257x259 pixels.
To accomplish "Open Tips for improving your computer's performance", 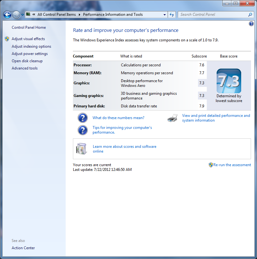I will [x=122, y=130].
